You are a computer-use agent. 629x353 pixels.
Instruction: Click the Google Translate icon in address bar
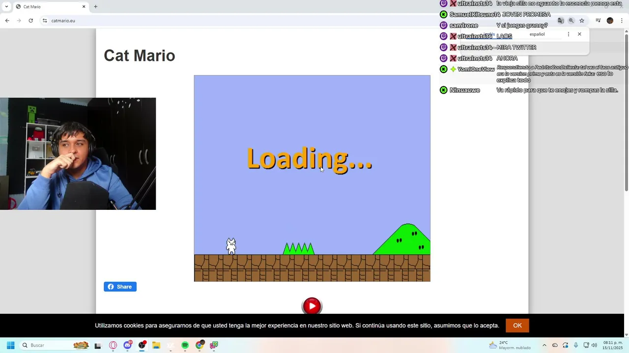tap(561, 21)
